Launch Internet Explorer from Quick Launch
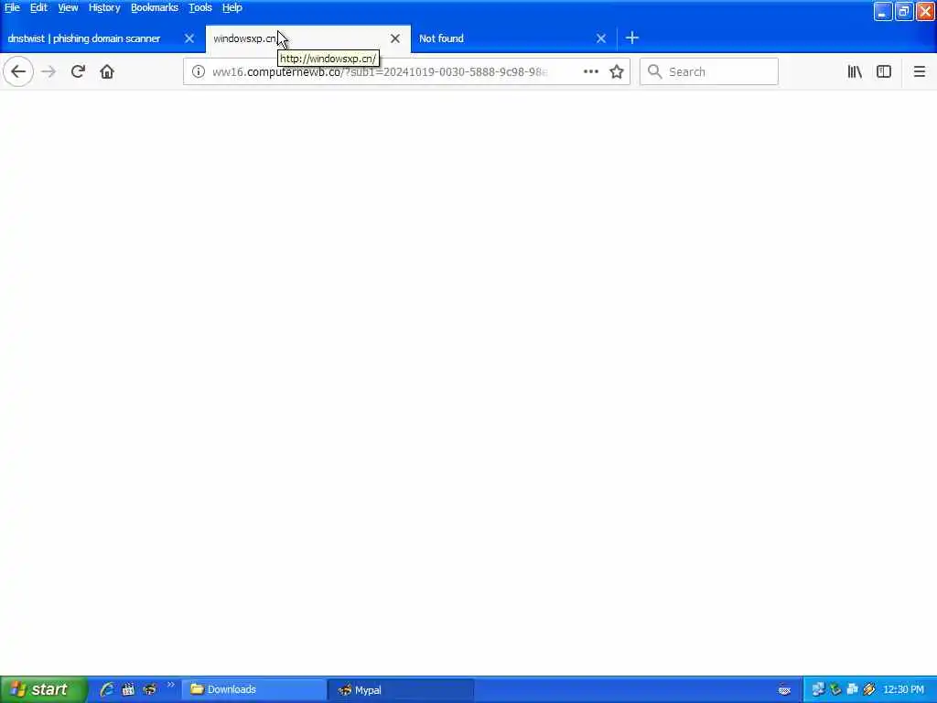 click(107, 689)
